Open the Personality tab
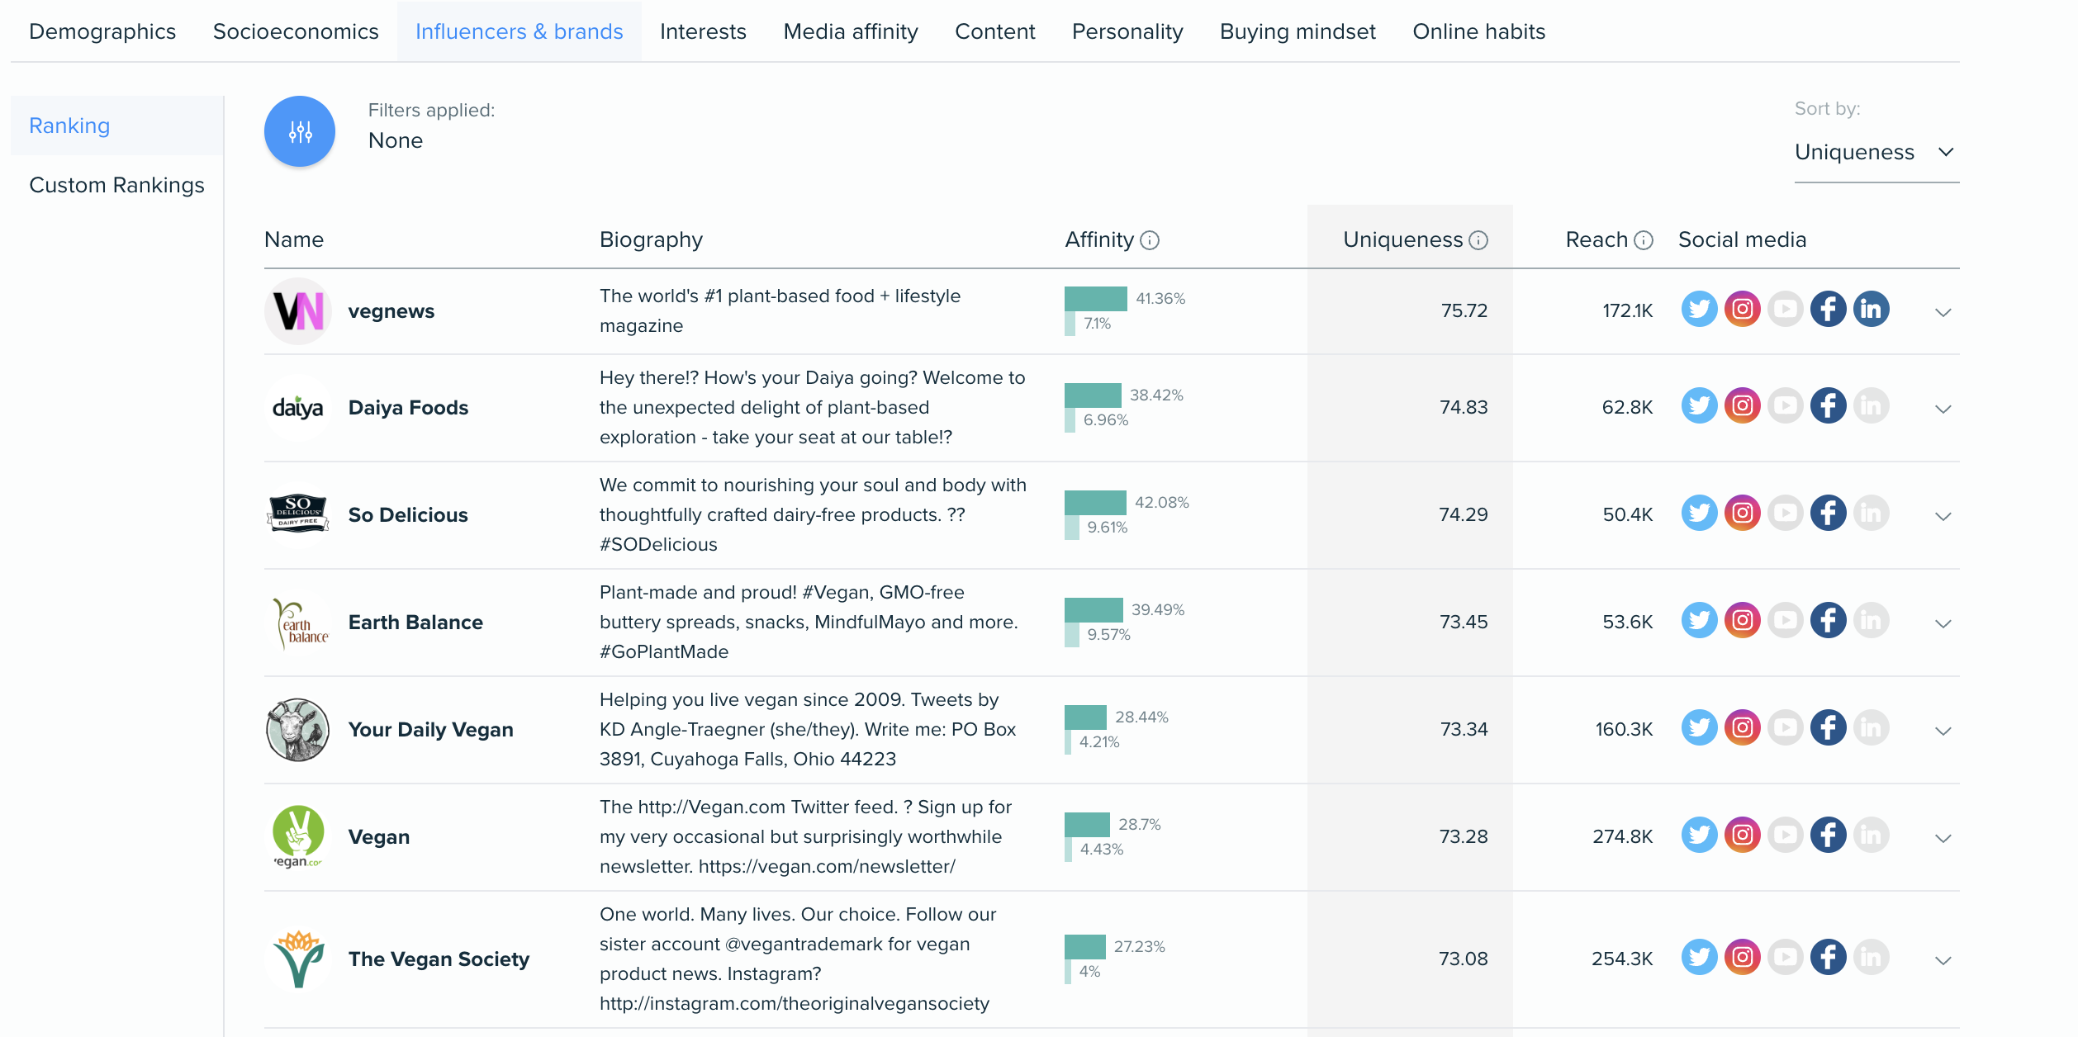Image resolution: width=2078 pixels, height=1037 pixels. pyautogui.click(x=1127, y=31)
